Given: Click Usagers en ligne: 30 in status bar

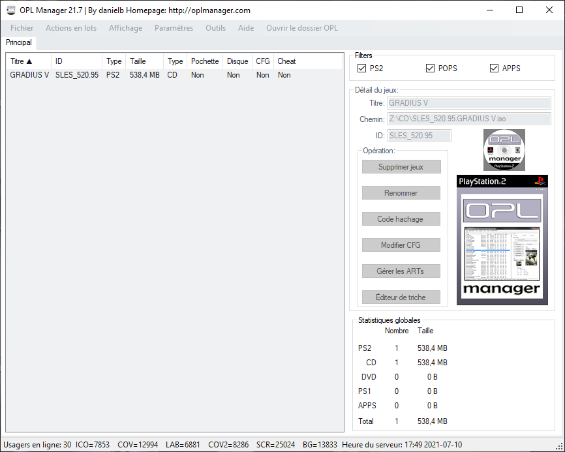Looking at the screenshot, I should coord(37,445).
